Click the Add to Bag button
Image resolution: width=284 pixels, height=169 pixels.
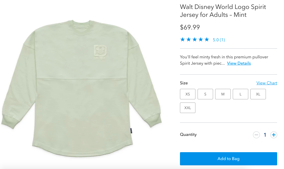tap(228, 159)
